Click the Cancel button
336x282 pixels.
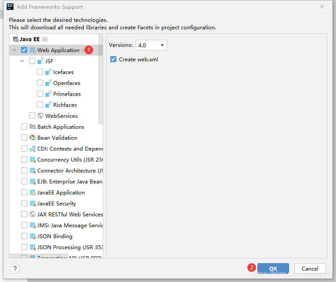click(x=310, y=268)
